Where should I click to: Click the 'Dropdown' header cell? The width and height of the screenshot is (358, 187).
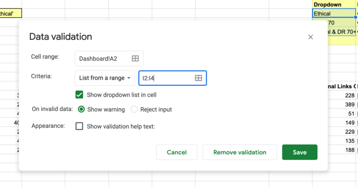[x=333, y=4]
